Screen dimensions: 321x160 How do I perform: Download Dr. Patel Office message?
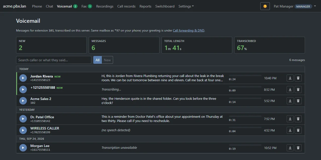(290, 119)
